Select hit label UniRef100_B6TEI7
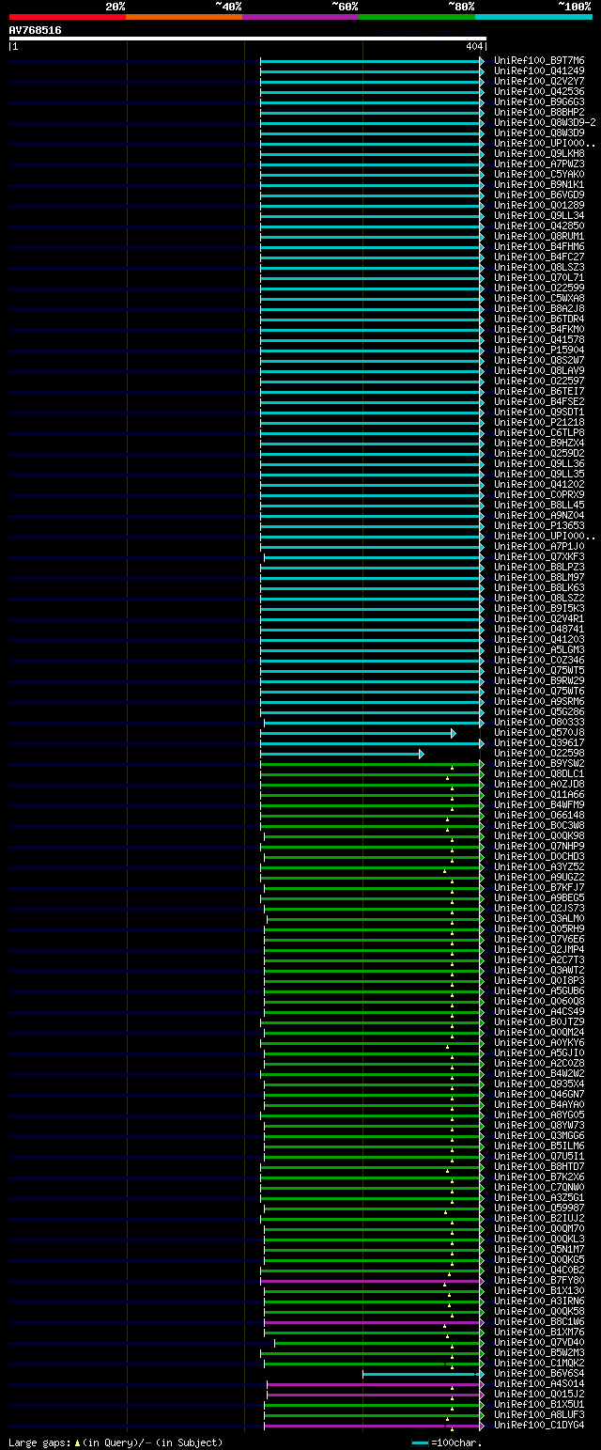The height and width of the screenshot is (1450, 601). [x=539, y=391]
